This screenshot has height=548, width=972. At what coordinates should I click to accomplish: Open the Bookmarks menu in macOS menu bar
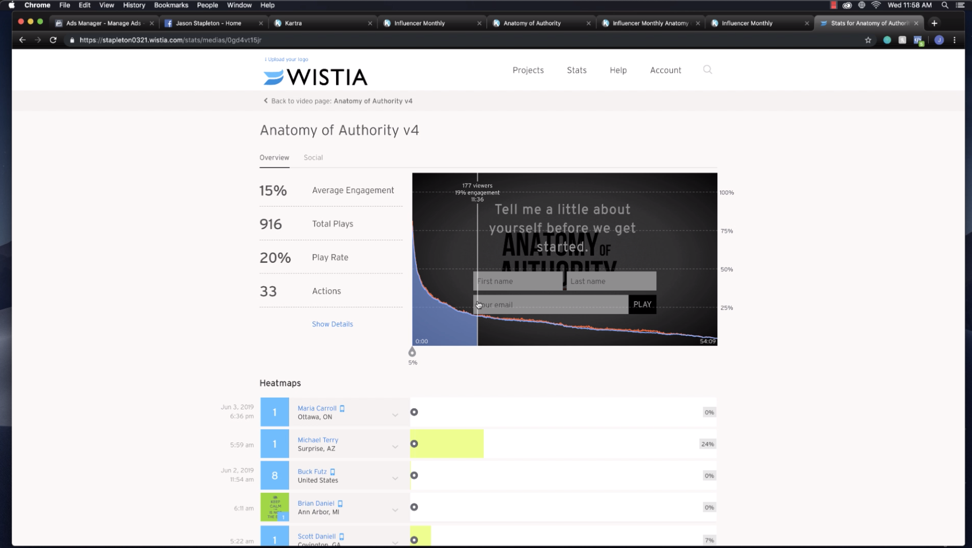coord(171,5)
